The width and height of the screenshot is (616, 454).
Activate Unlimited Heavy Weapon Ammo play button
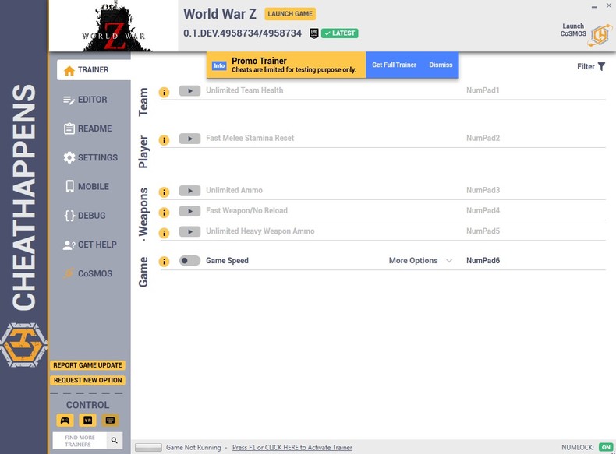click(x=189, y=231)
